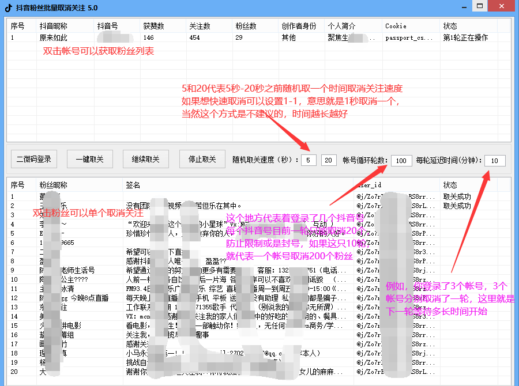Screen dimensions: 519x386
Task: Click the 二微码登录 QR login button
Action: point(34,159)
